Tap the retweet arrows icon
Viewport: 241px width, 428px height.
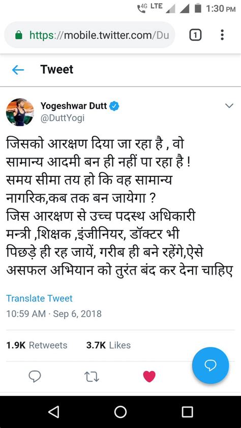point(92,377)
